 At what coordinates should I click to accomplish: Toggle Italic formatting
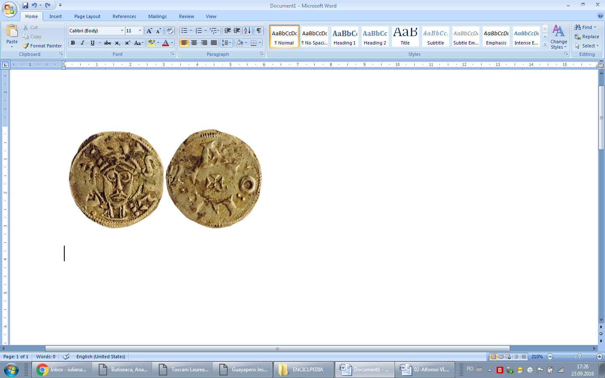point(82,43)
